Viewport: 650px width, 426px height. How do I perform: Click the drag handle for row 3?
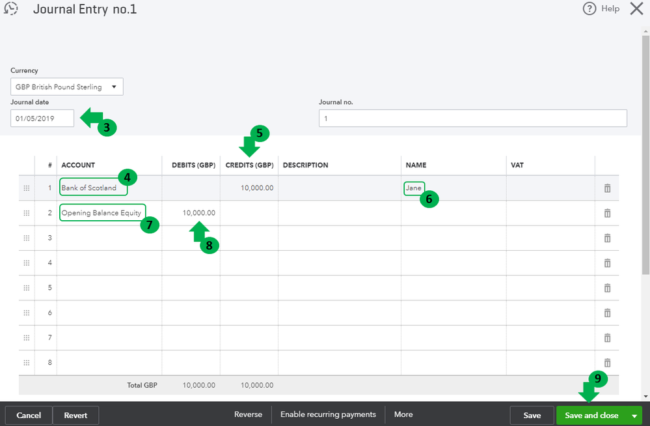point(27,238)
